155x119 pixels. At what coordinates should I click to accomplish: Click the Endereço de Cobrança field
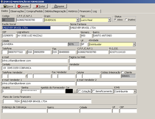[x=24, y=111]
